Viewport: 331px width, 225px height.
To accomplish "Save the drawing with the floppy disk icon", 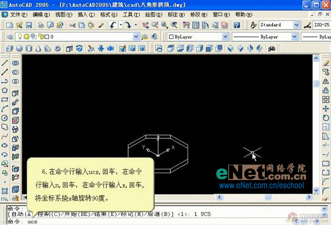I will pos(29,25).
